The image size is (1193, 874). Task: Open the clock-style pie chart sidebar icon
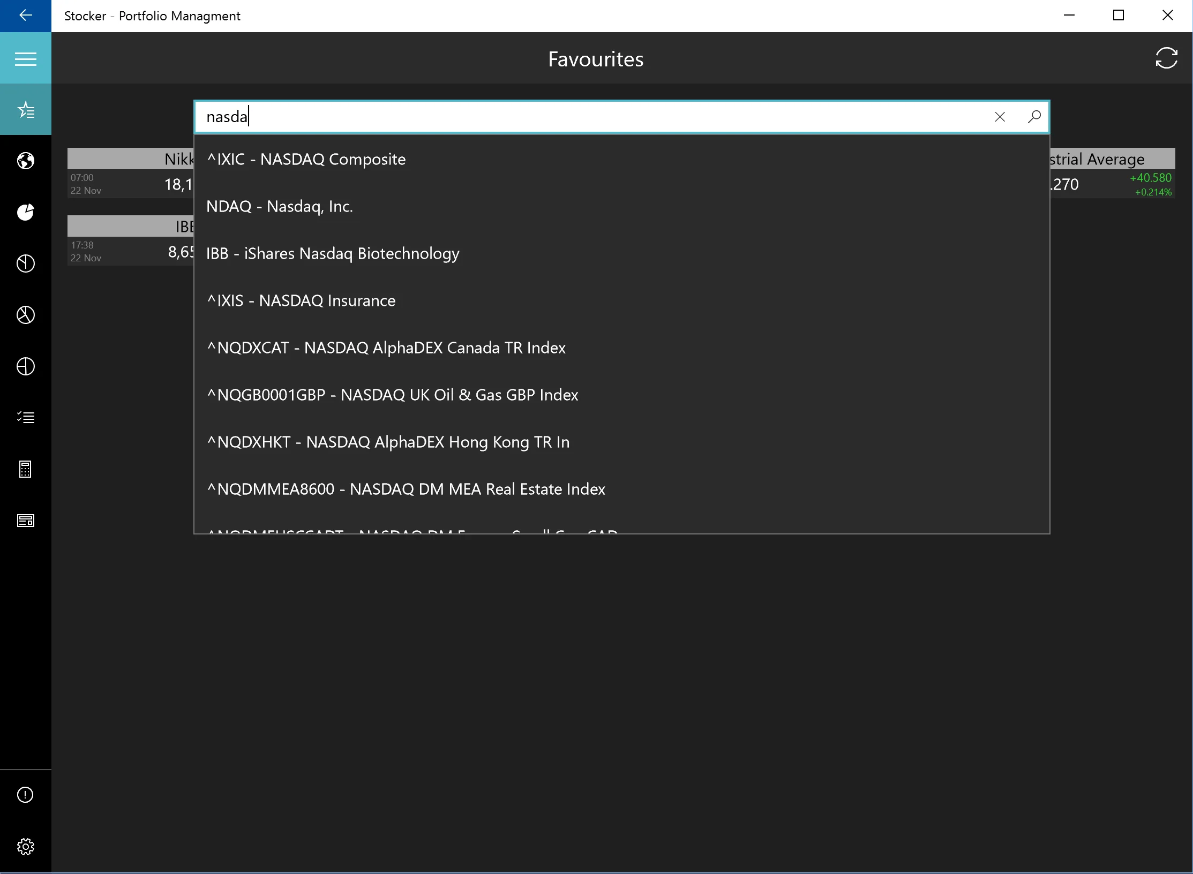point(25,263)
